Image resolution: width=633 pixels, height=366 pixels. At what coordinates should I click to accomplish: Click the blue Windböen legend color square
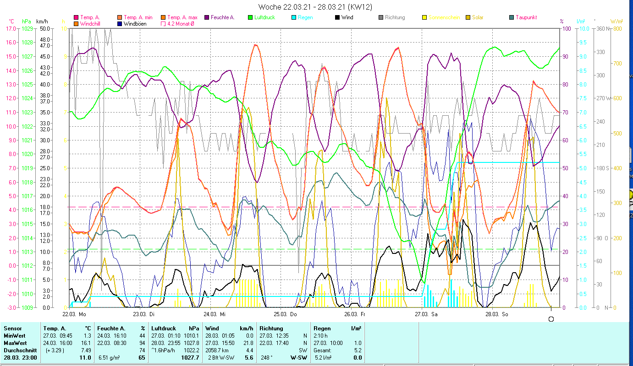pos(119,23)
